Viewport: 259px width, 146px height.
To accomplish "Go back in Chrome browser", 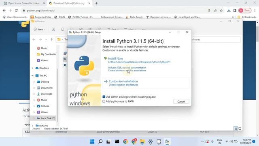I will coord(4,11).
